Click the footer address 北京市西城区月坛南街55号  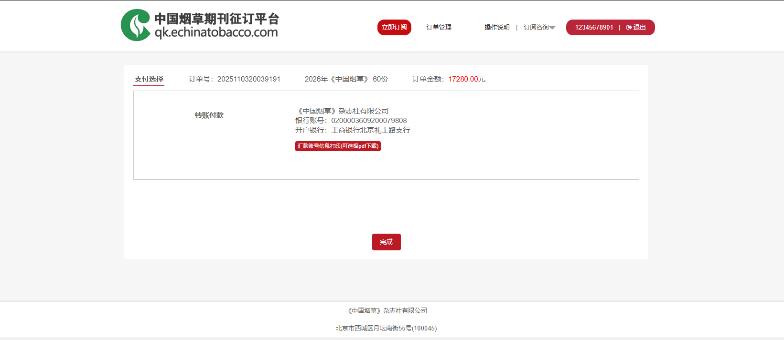(386, 329)
